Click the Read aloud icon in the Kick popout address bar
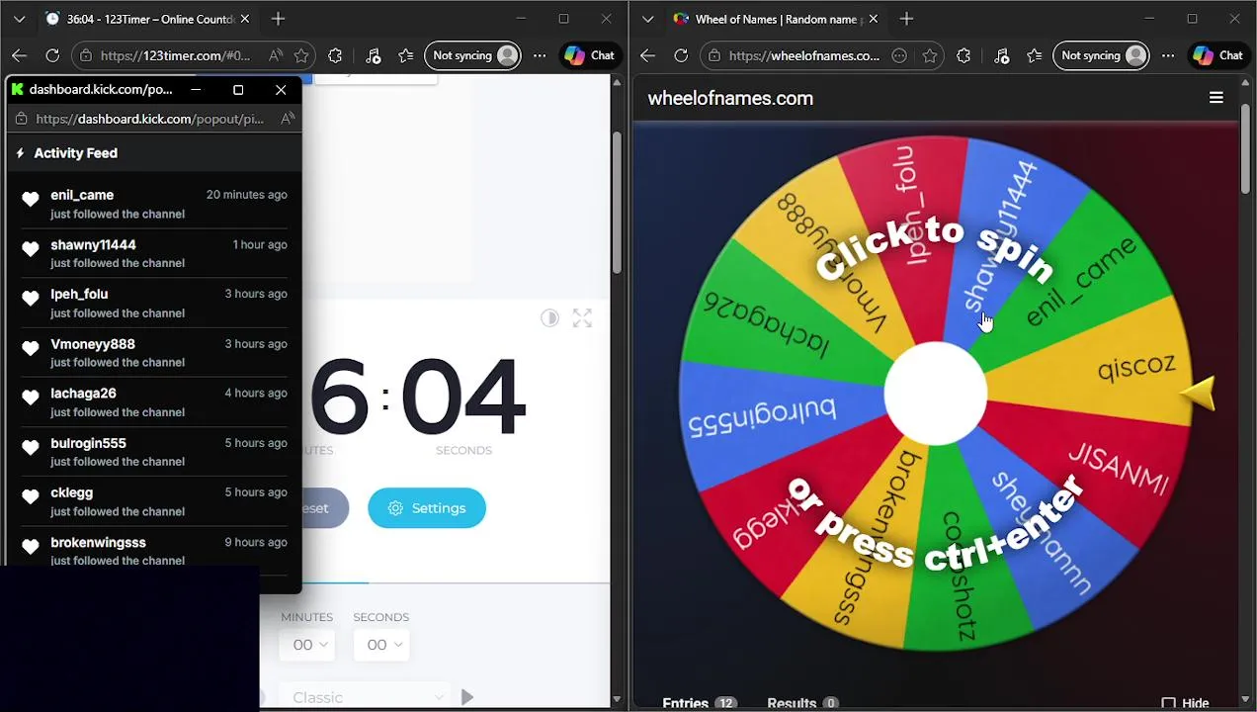1257x712 pixels. [x=288, y=119]
